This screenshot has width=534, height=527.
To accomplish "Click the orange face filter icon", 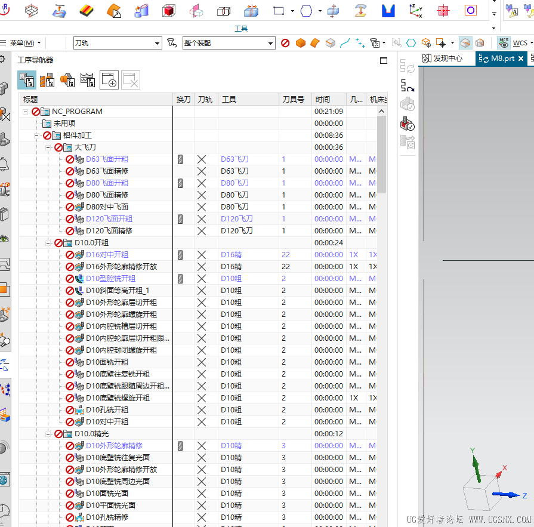I will point(316,43).
